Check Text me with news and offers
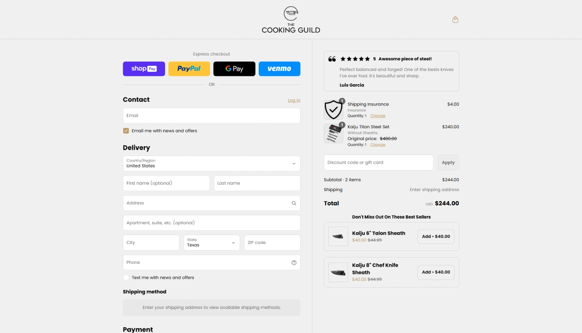This screenshot has height=333, width=582. coord(126,277)
